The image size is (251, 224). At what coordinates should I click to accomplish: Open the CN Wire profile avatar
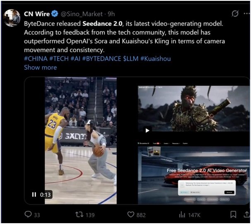[x=12, y=18]
